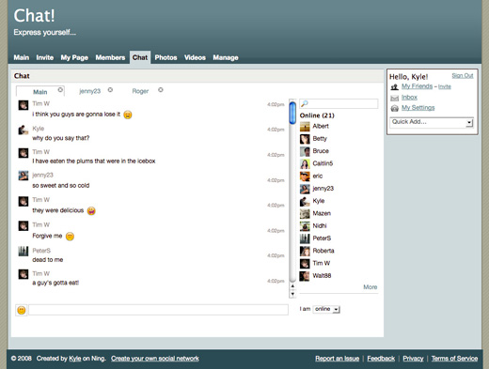This screenshot has width=489, height=369.
Task: Click the Kyle link in footer
Action: tap(75, 359)
